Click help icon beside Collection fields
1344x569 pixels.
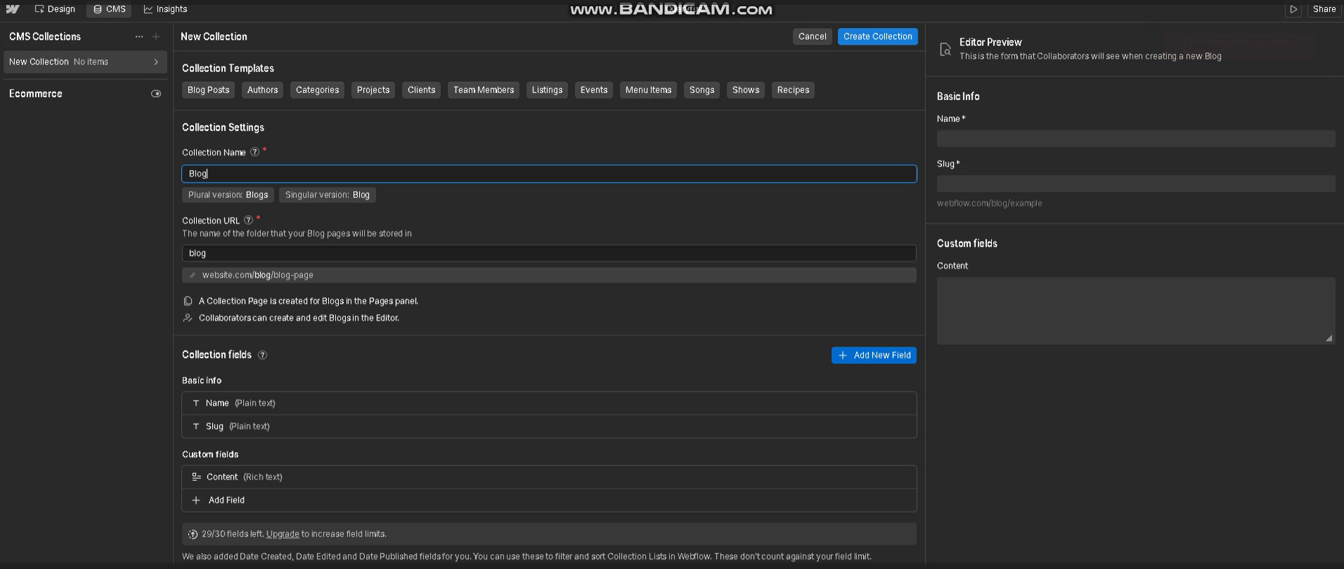(262, 355)
